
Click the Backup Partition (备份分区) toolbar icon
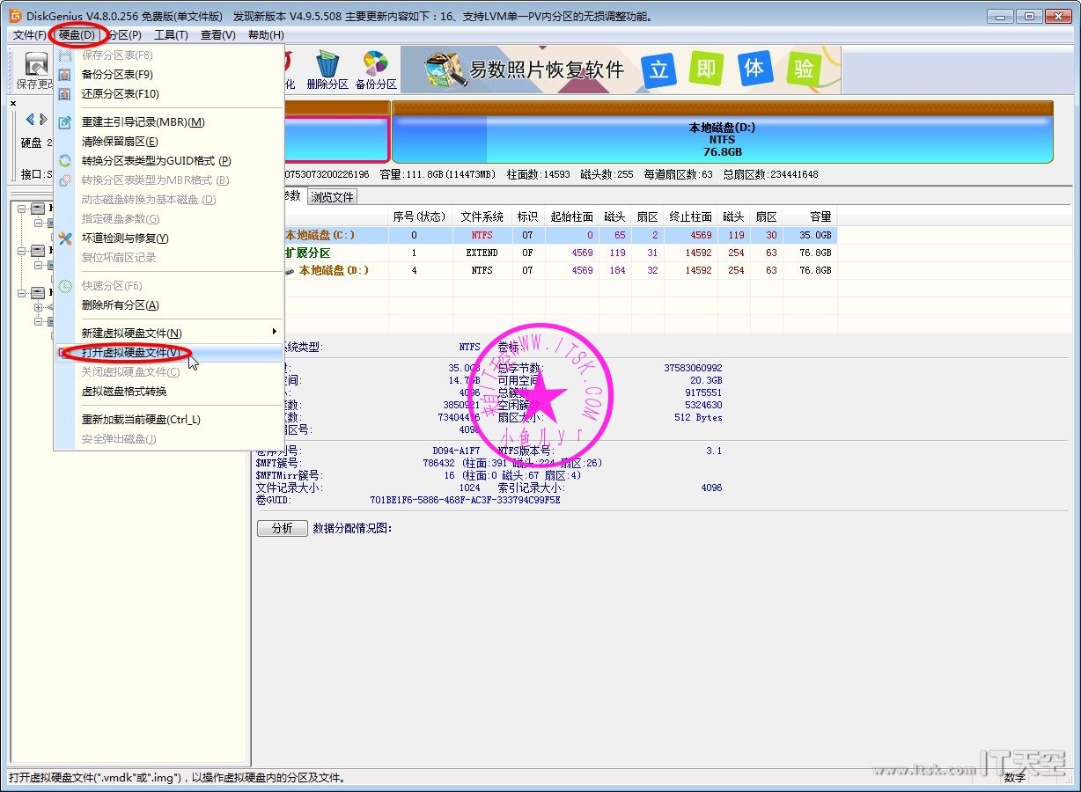pyautogui.click(x=376, y=70)
